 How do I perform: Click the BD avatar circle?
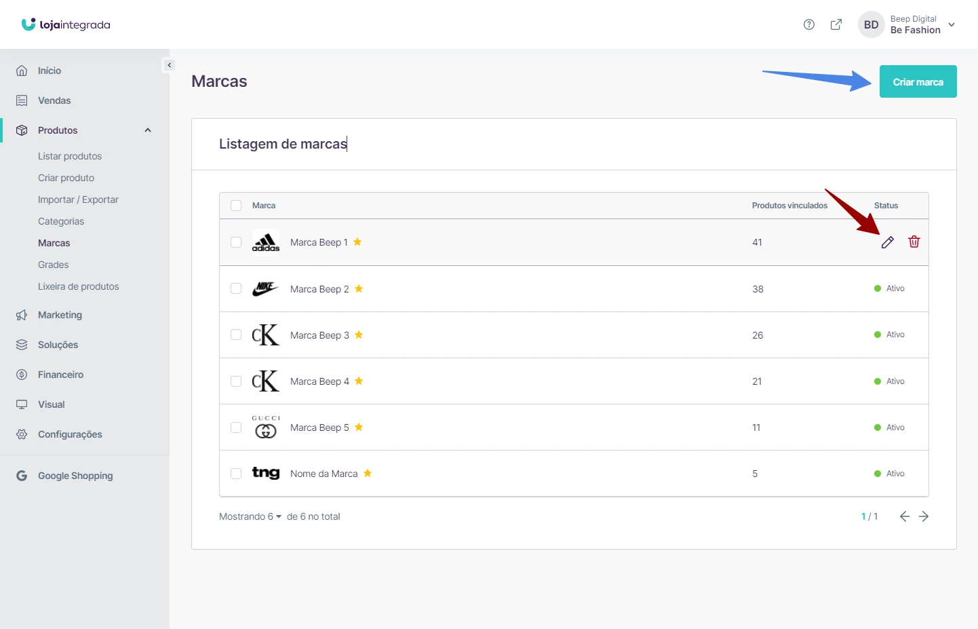point(872,24)
